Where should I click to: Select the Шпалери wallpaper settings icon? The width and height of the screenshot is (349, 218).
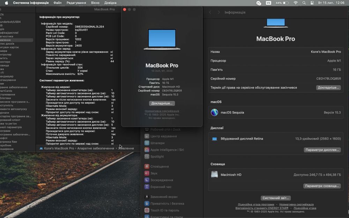147,143
